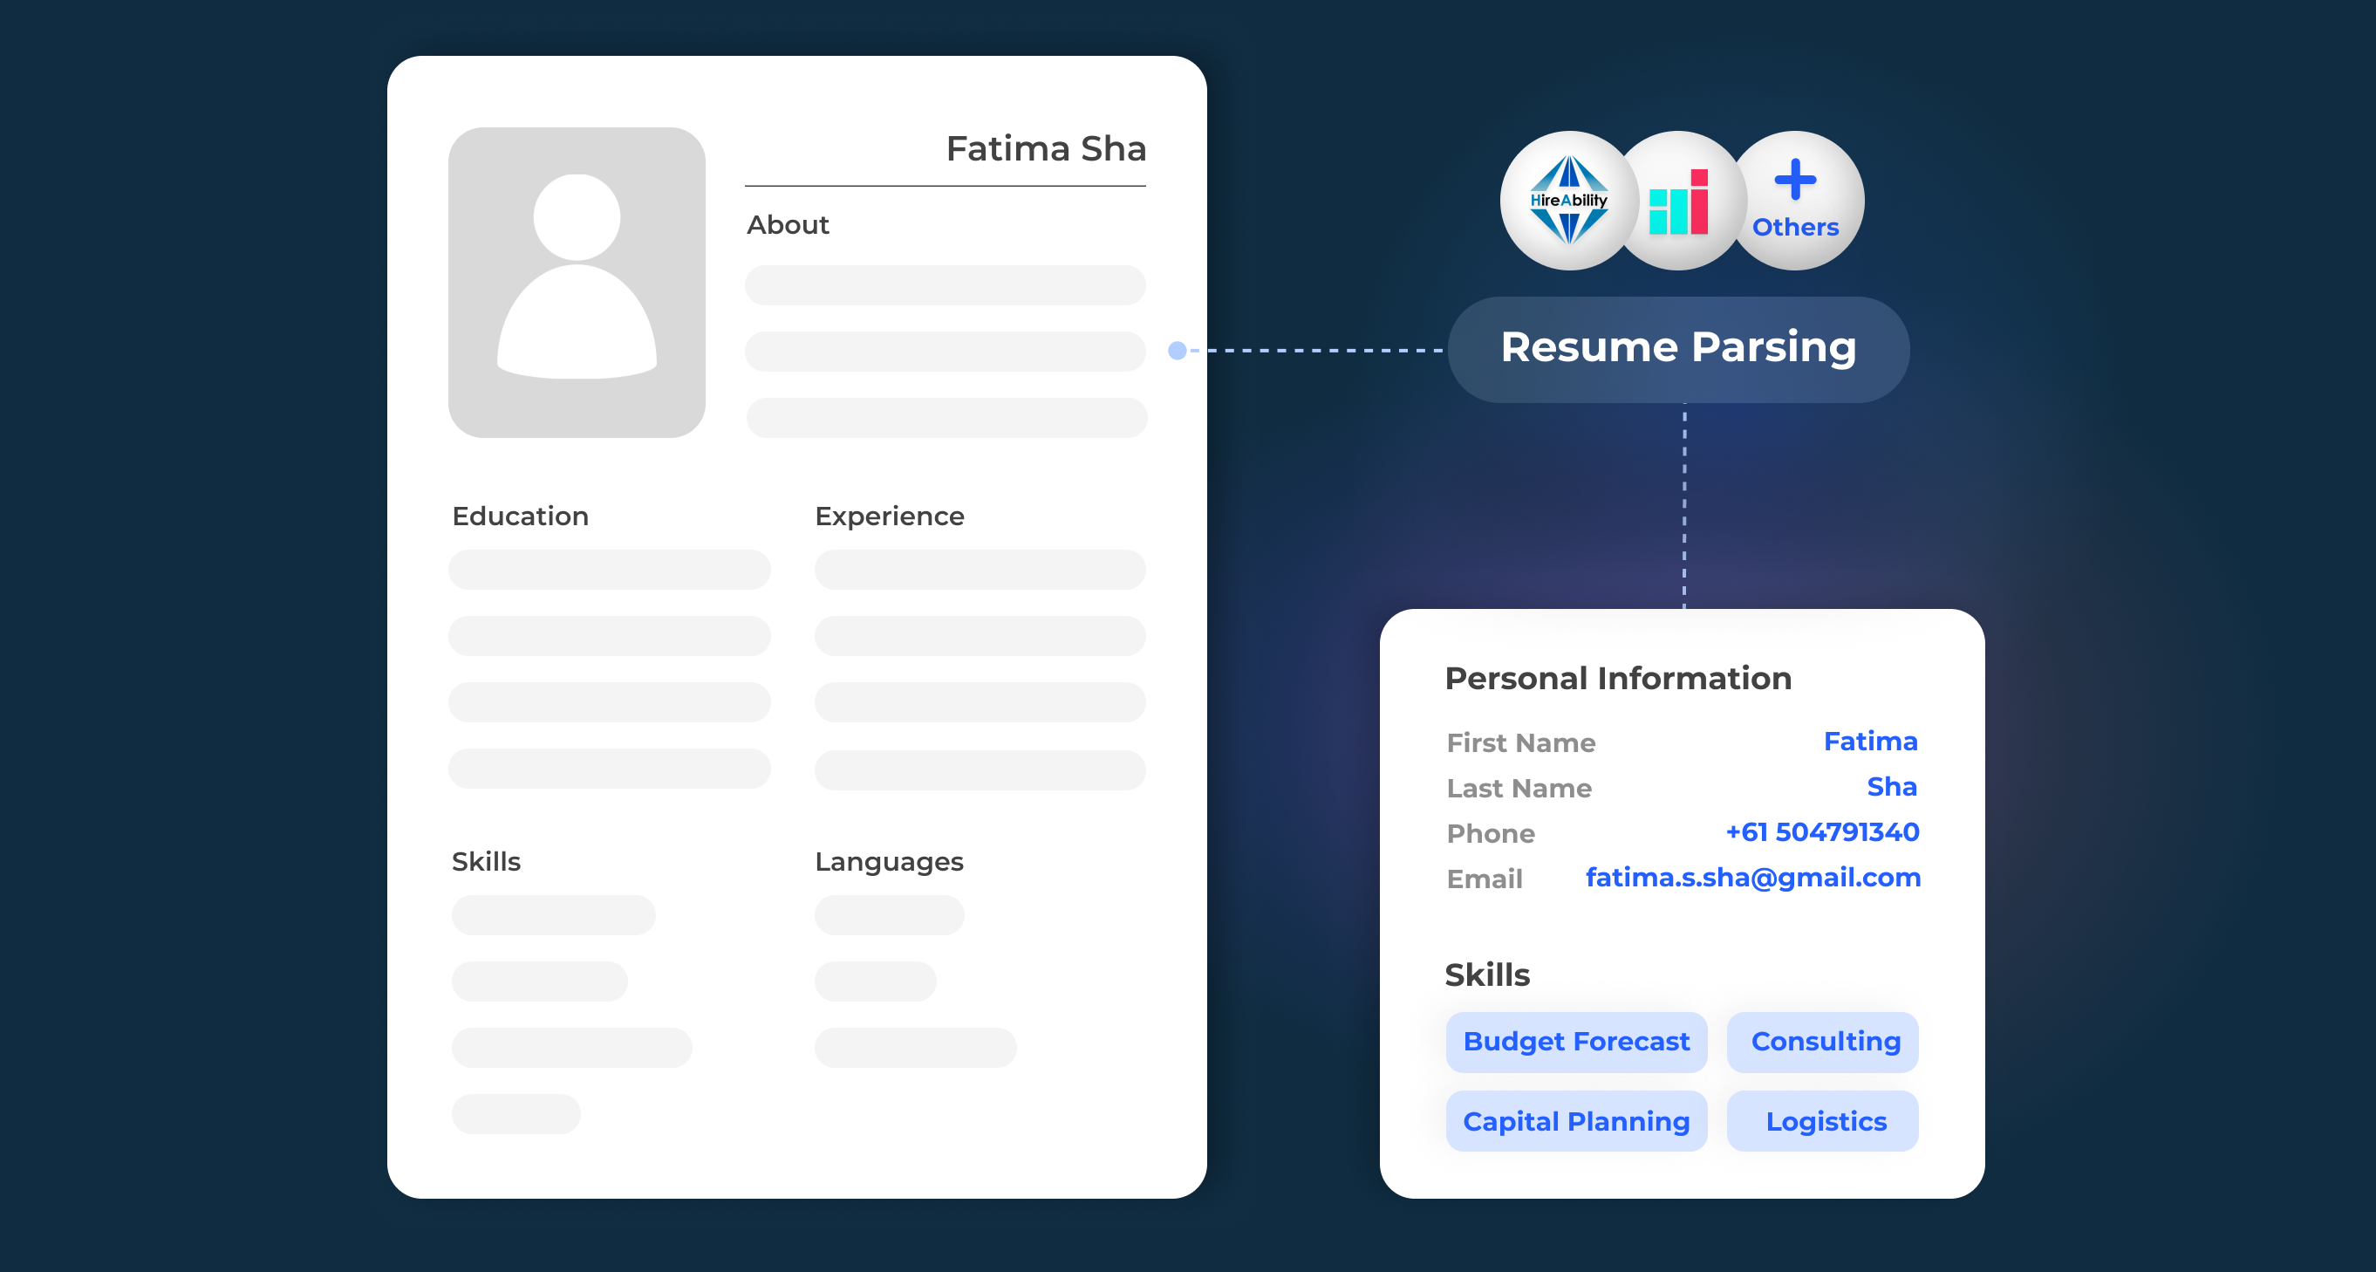Select the Consulting skill chip
Screen dimensions: 2376x1272
click(x=1823, y=1042)
